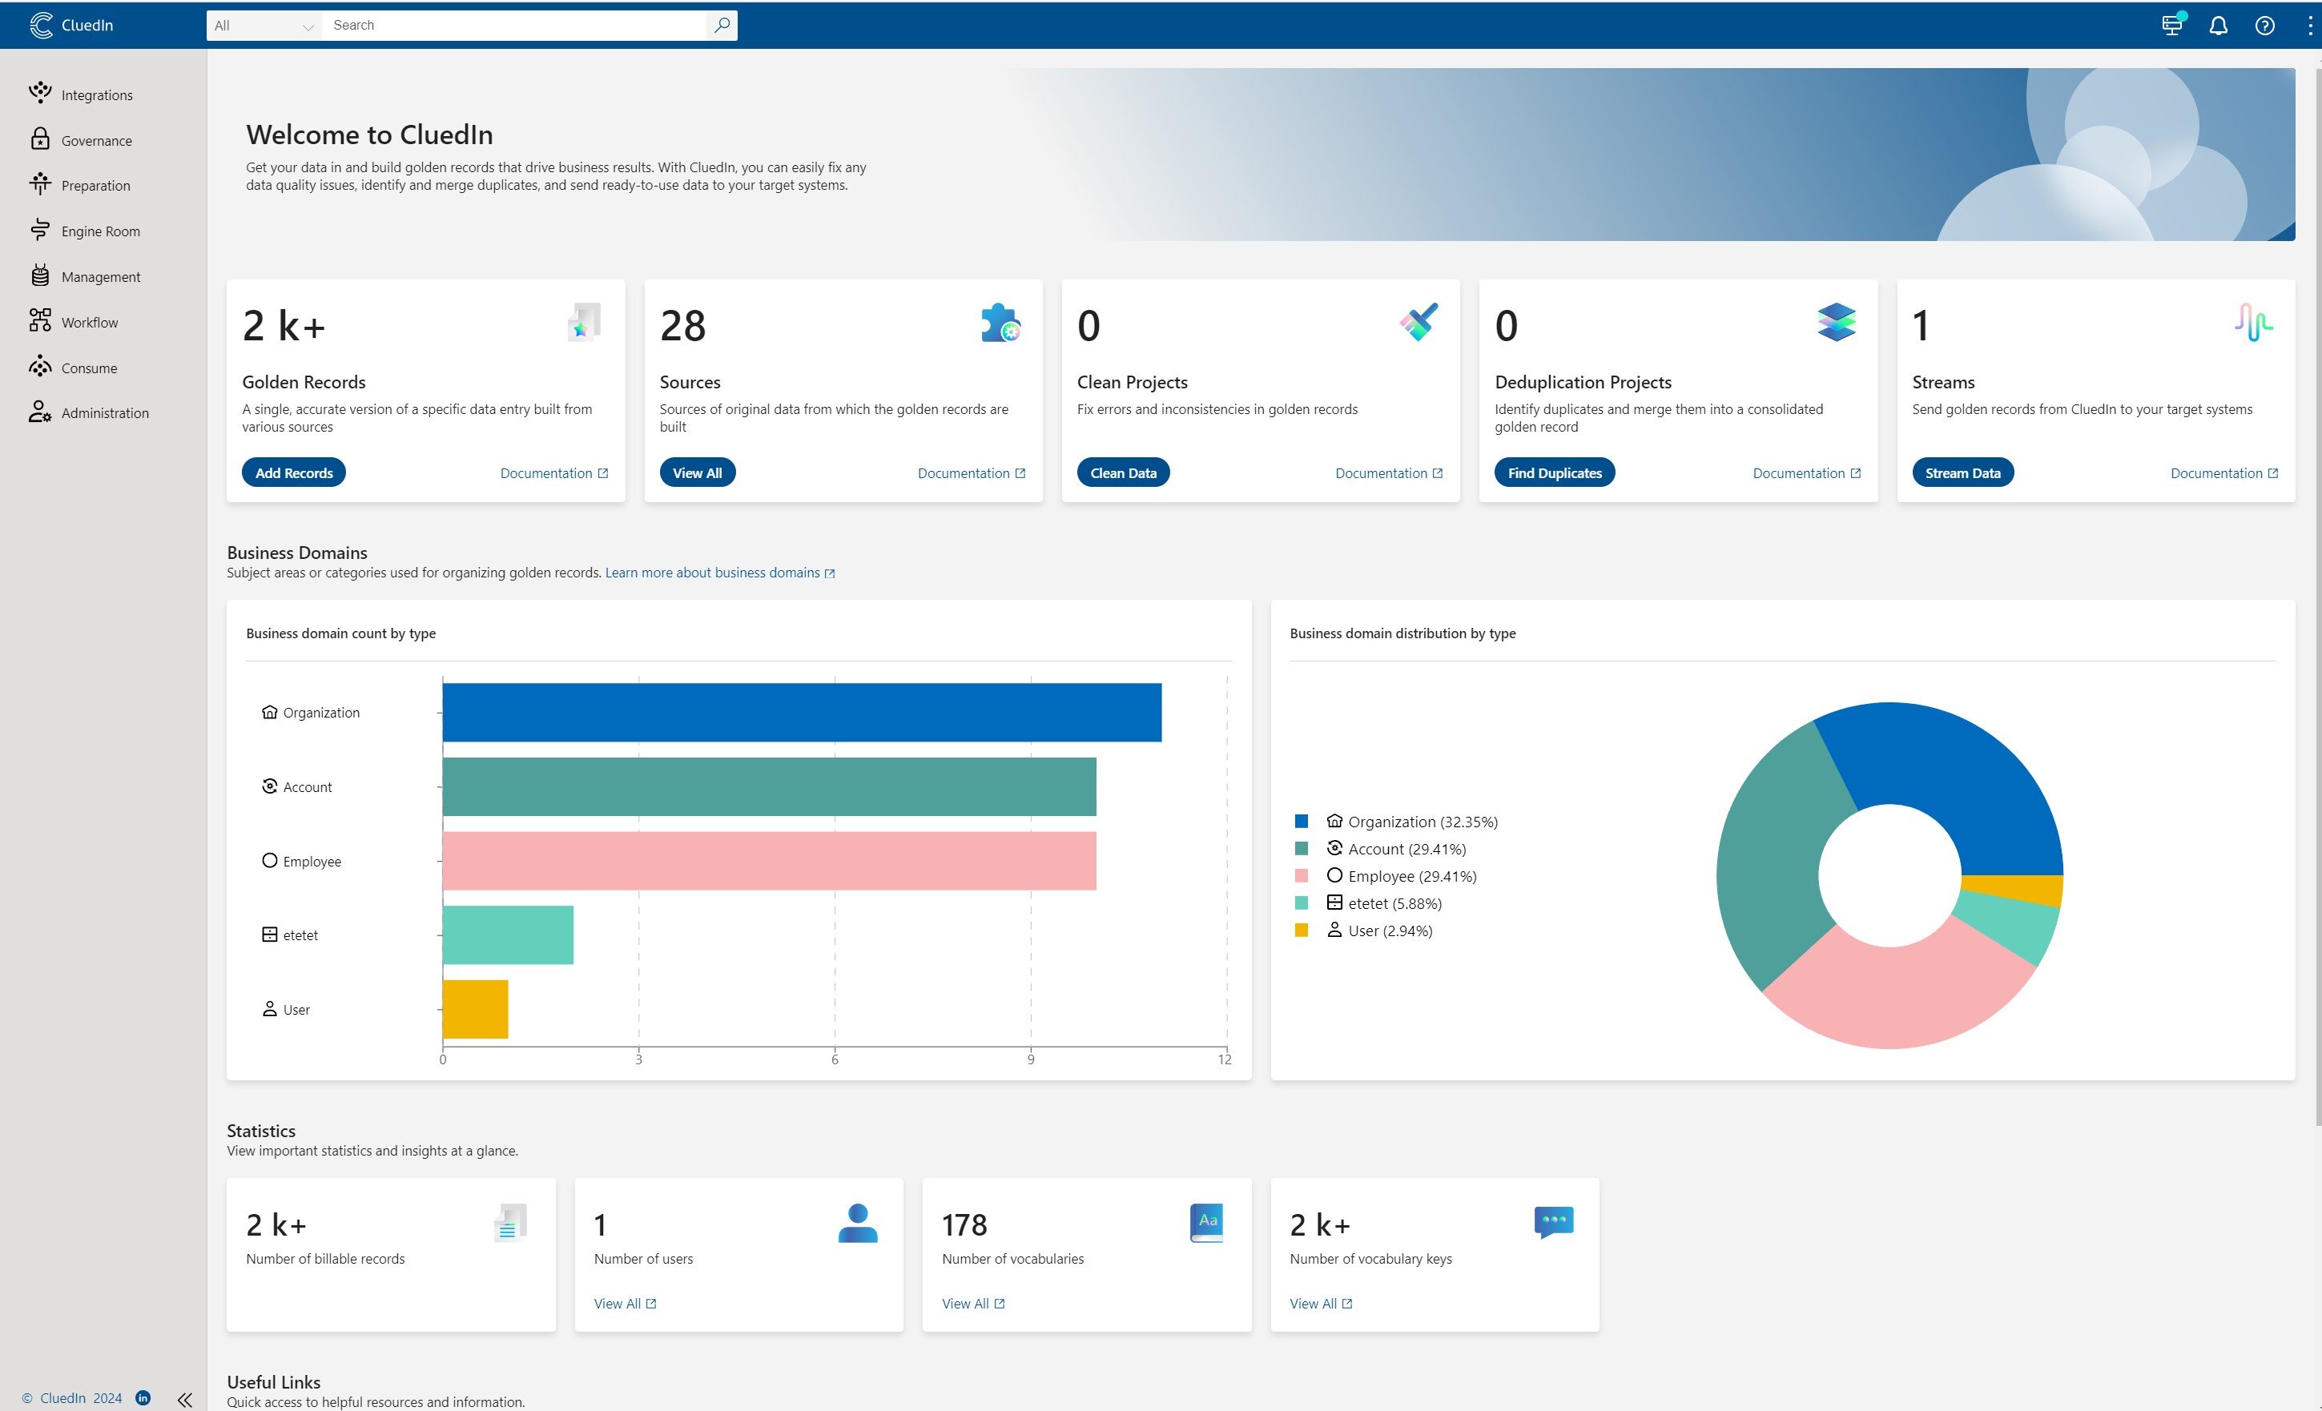This screenshot has width=2322, height=1411.
Task: Click the Clean Data button
Action: click(x=1123, y=472)
